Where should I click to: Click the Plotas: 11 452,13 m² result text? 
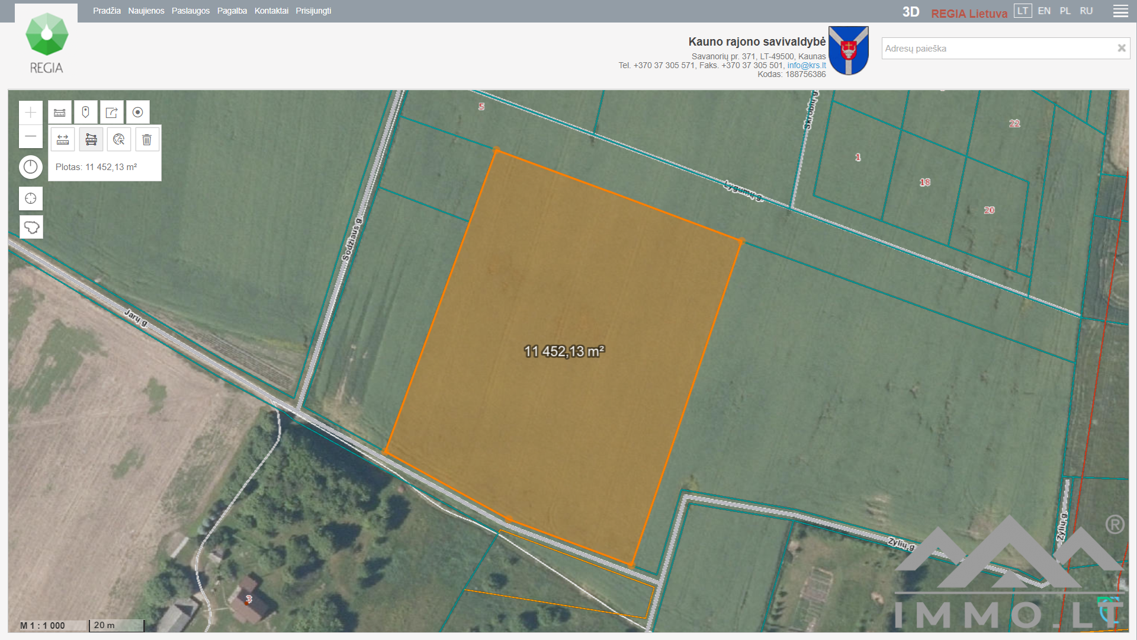coord(97,167)
